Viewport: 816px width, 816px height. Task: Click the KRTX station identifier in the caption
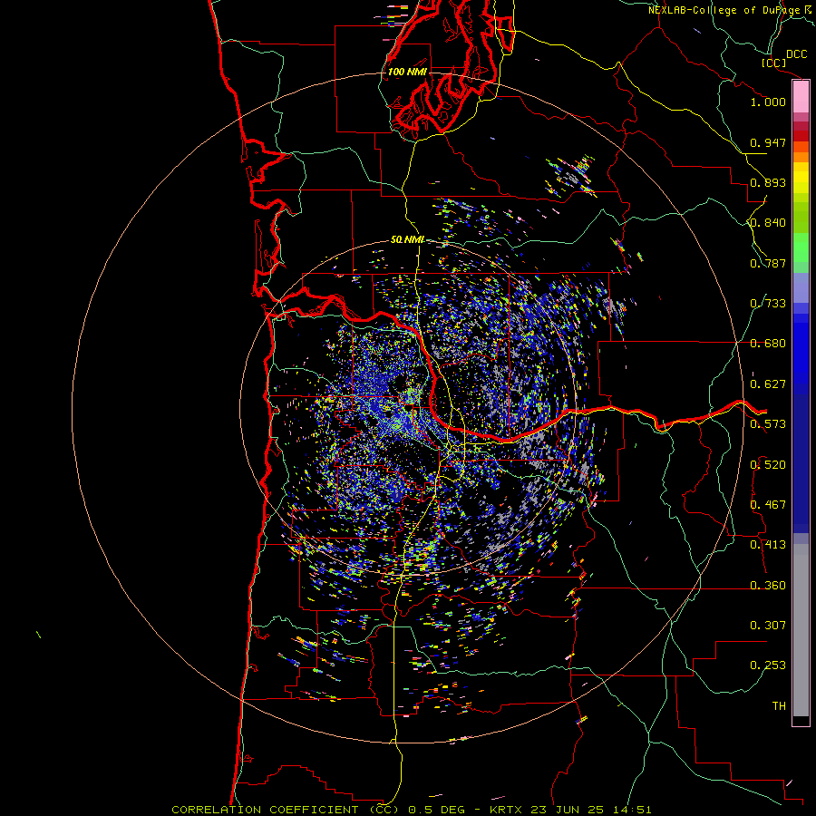tap(507, 810)
